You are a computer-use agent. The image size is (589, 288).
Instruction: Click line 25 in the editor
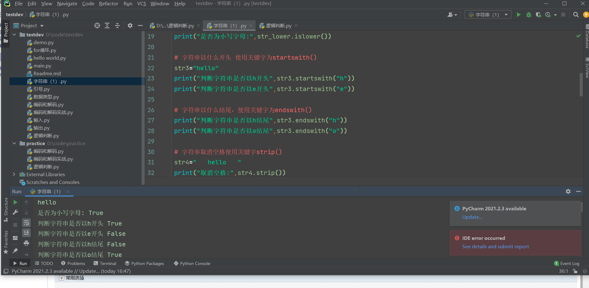363,99
